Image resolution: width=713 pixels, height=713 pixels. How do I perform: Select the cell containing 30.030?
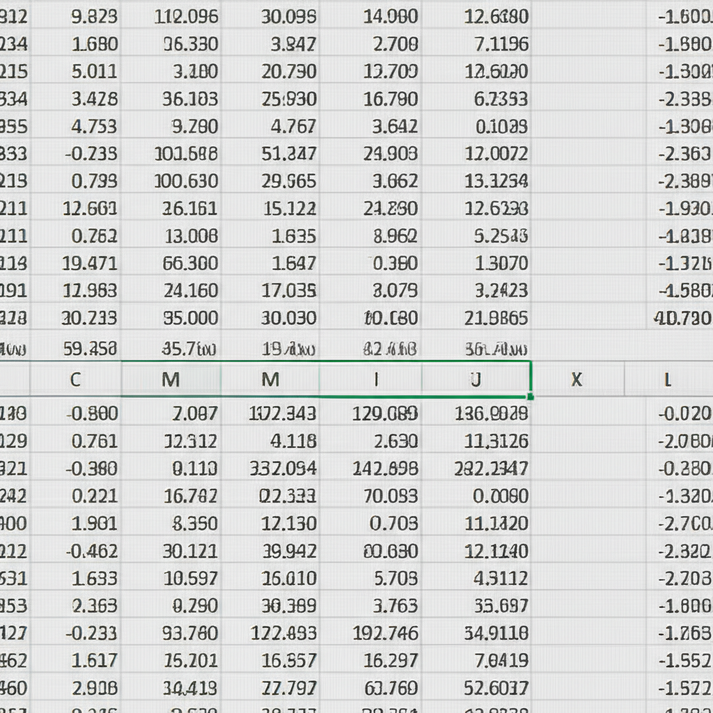click(270, 318)
